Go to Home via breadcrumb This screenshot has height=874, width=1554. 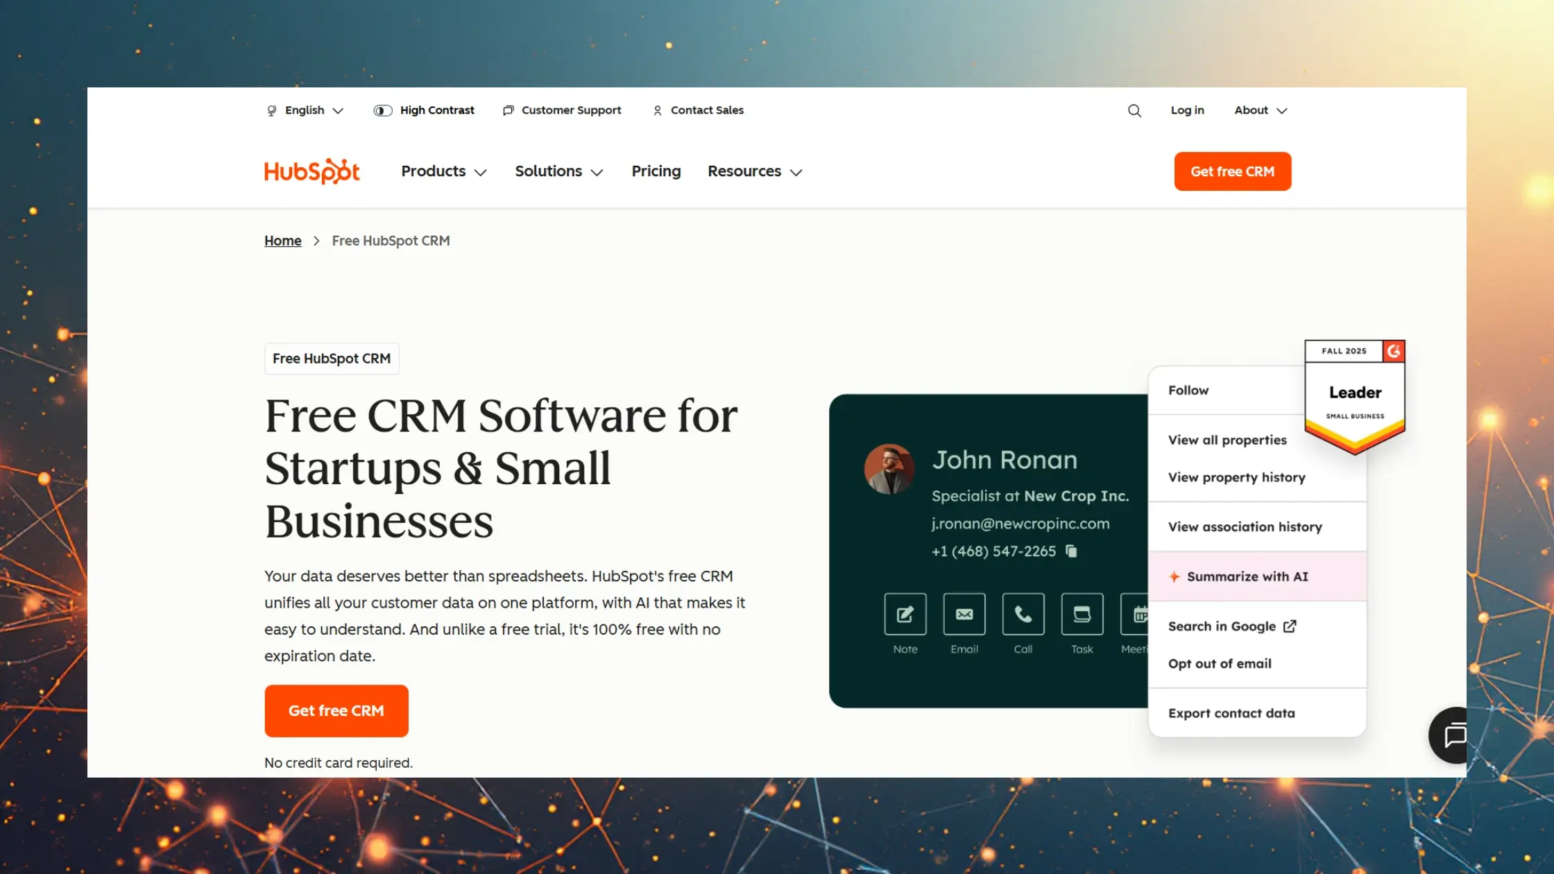click(282, 241)
